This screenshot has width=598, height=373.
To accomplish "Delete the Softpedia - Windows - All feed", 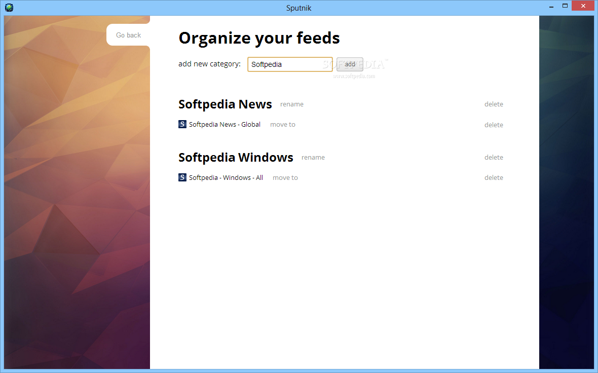I will tap(494, 178).
